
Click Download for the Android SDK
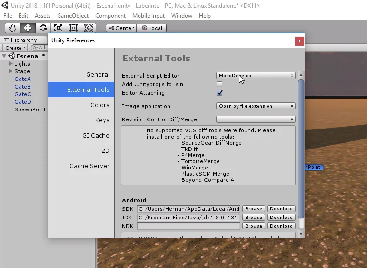click(x=281, y=209)
